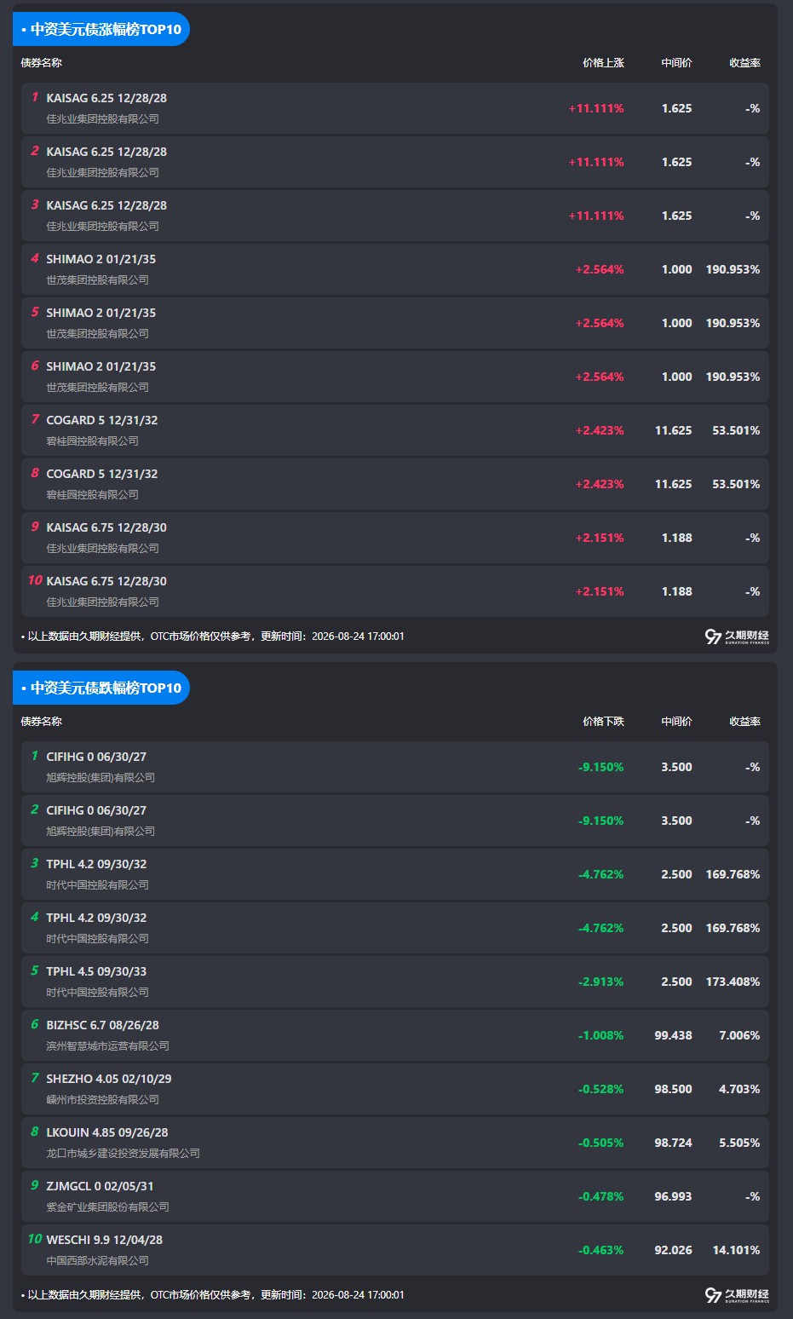Click the 久期财经 logo below the gainers table
Viewport: 793px width, 1319px height.
coord(737,636)
